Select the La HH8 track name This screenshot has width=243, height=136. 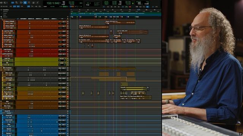(8, 88)
